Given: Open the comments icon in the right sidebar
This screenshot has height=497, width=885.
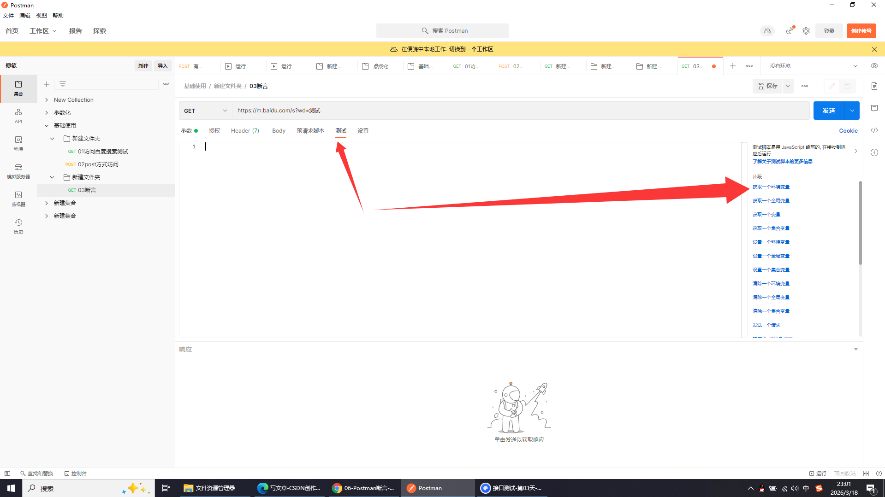Looking at the screenshot, I should click(x=874, y=108).
